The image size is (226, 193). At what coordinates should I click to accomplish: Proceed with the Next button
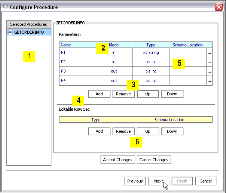pos(159,181)
